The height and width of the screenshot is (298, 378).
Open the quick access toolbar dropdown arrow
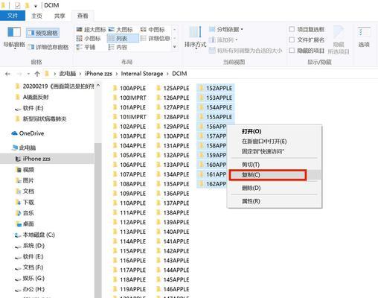(x=36, y=6)
